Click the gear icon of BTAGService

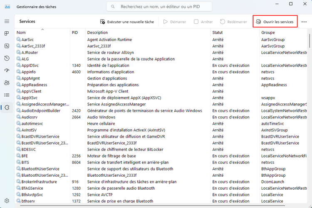pyautogui.click(x=18, y=188)
